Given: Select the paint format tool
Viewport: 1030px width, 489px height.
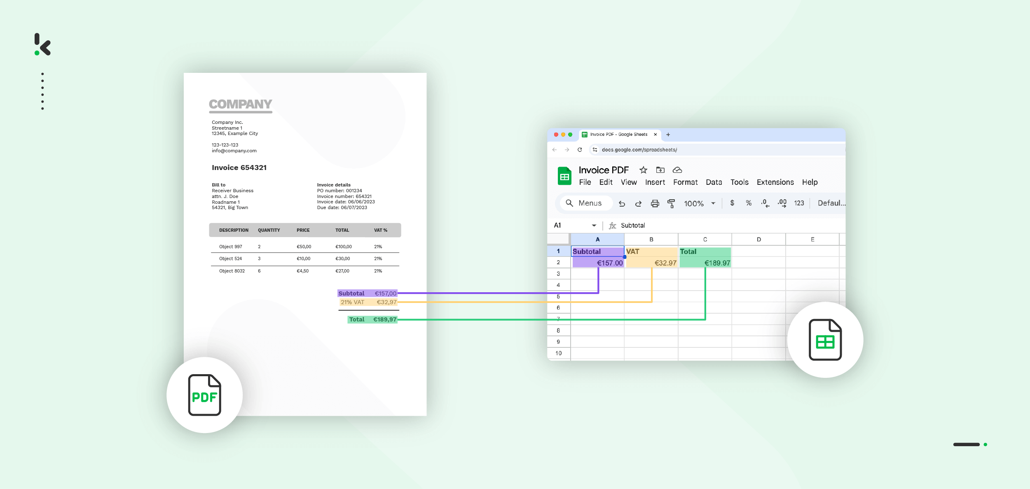Looking at the screenshot, I should tap(671, 203).
